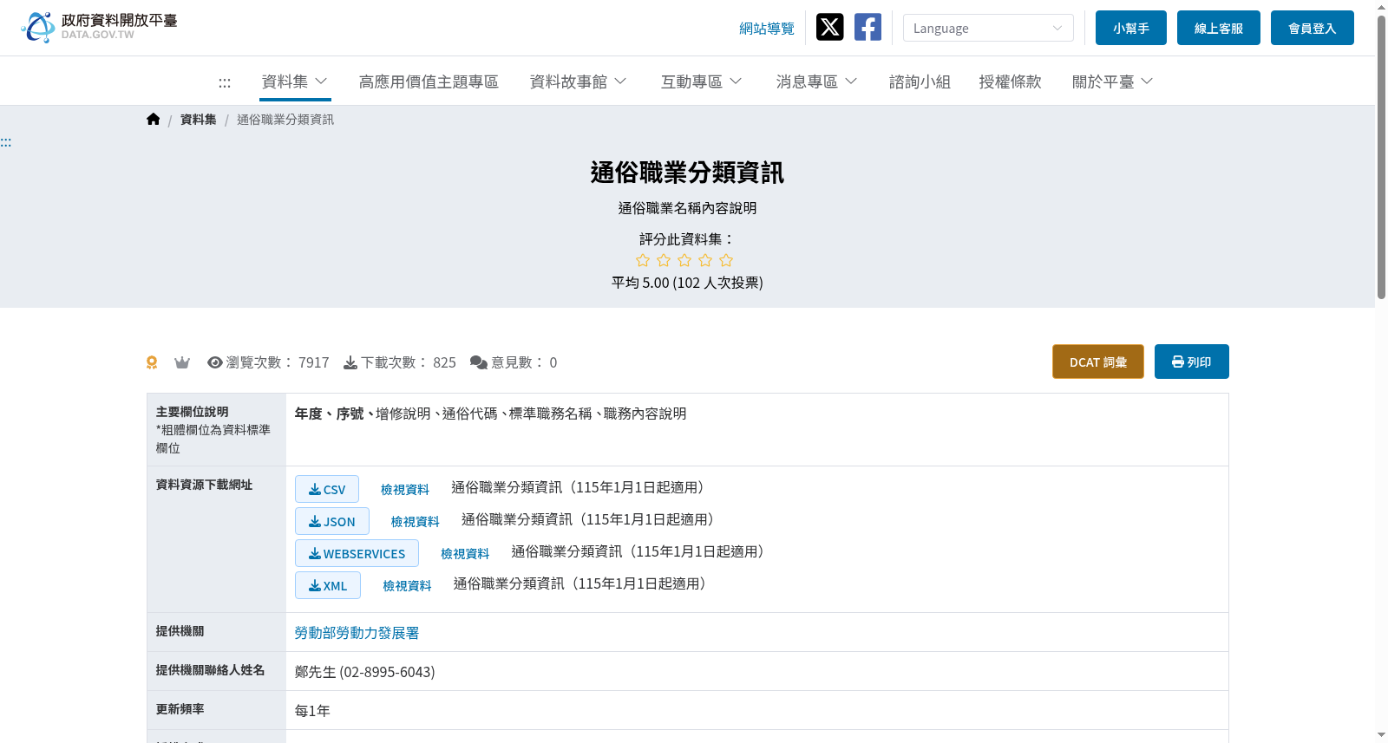
Task: Open the 網站導覽 link
Action: 767,29
